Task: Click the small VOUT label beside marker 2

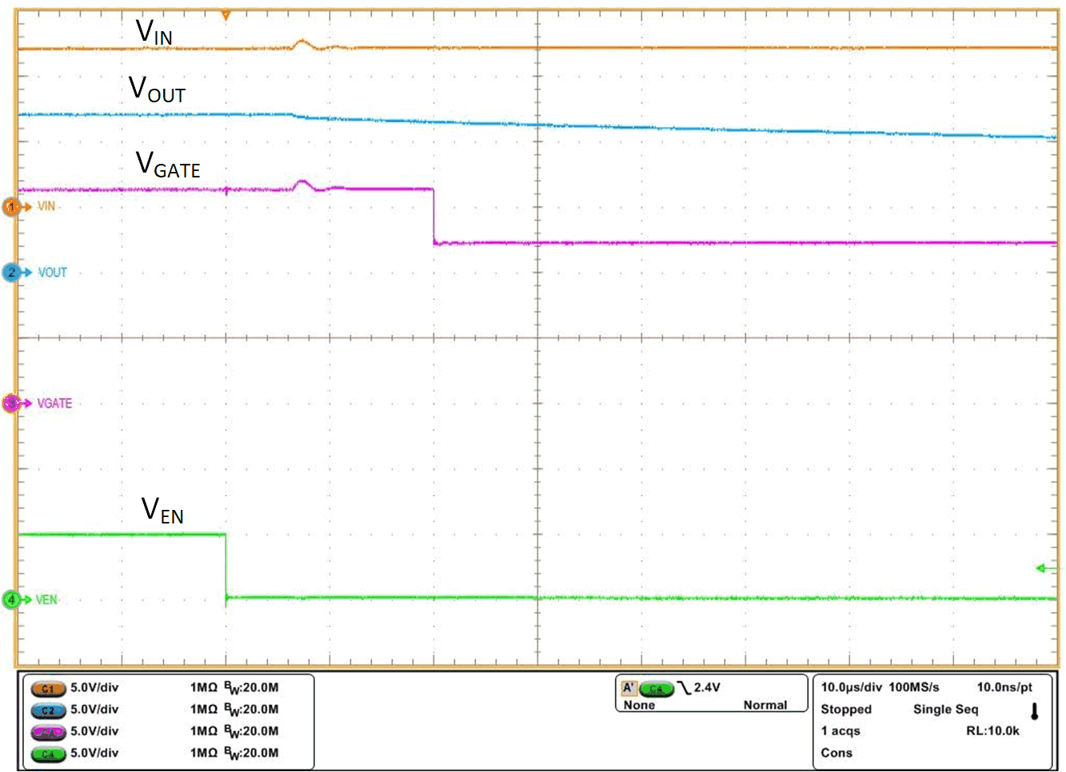Action: tap(52, 273)
